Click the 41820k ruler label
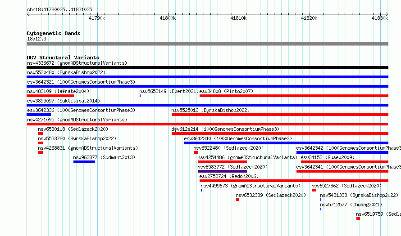The height and width of the screenshot is (236, 401). pos(309,18)
